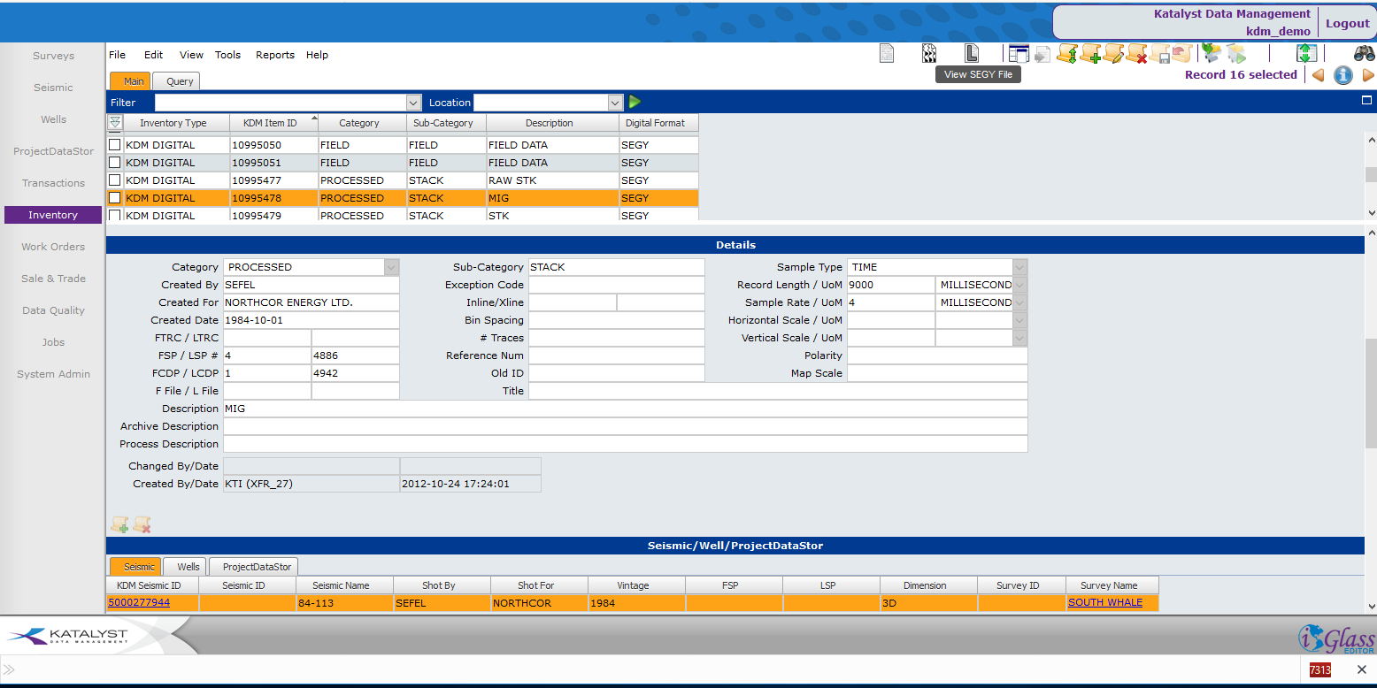Open the Filter dropdown arrow

pyautogui.click(x=413, y=103)
